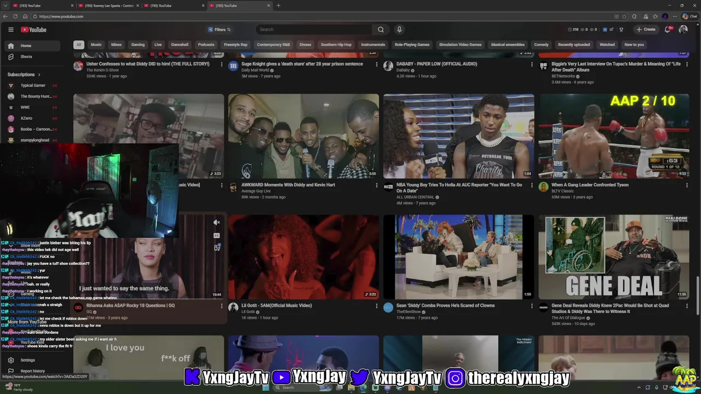Open the Rihanna Asks A$AP Rocky video title

[x=130, y=306]
